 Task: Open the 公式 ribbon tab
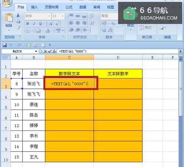[69, 7]
